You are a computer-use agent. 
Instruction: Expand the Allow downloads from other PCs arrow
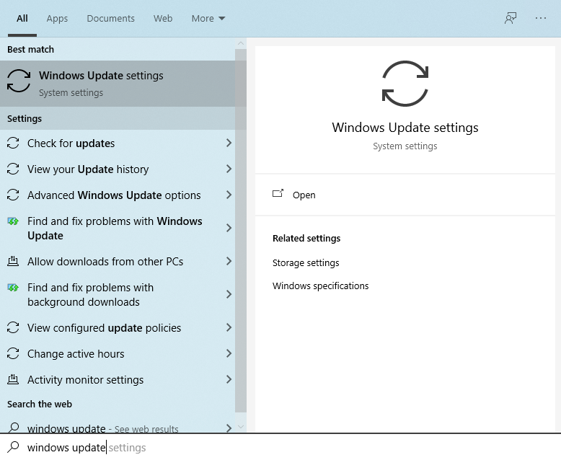coord(229,261)
